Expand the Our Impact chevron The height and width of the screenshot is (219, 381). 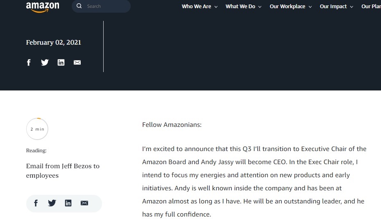point(352,7)
